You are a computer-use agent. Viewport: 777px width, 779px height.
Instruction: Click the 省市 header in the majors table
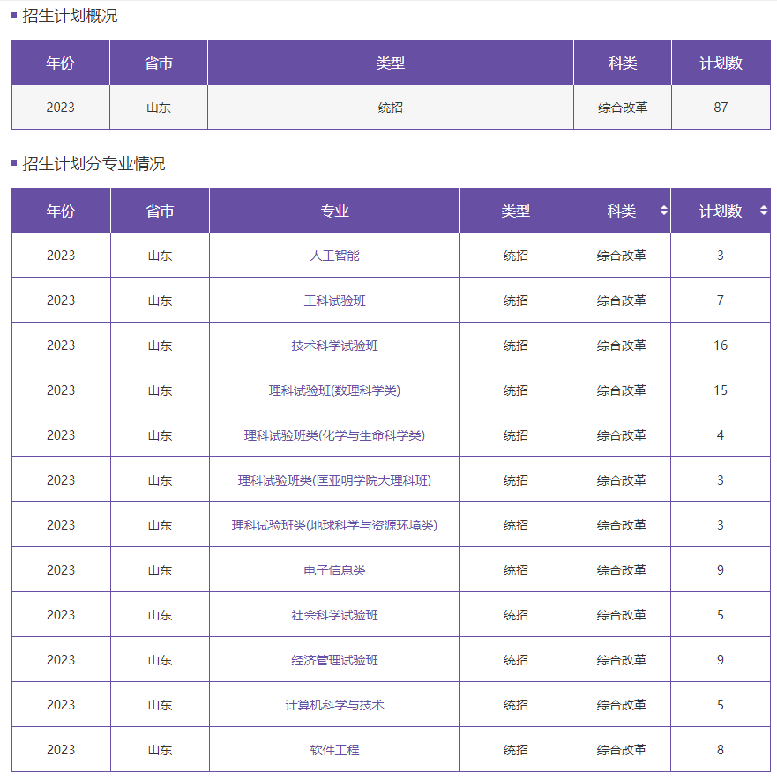[160, 211]
